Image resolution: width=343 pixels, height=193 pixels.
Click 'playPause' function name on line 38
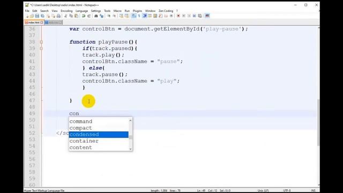pos(113,42)
